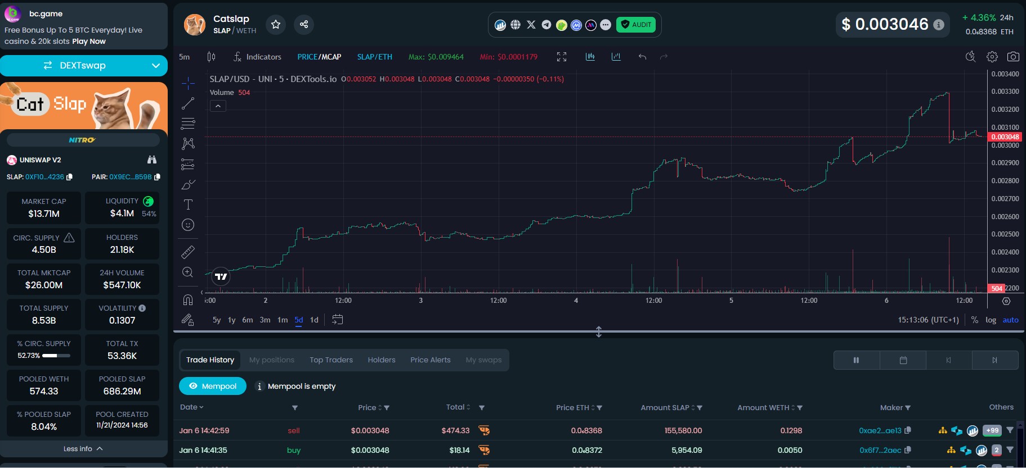Select the trend line drawing tool

click(188, 103)
